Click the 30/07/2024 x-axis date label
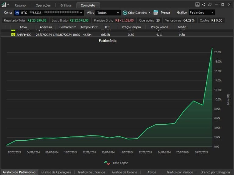The height and width of the screenshot is (175, 234). (201, 152)
